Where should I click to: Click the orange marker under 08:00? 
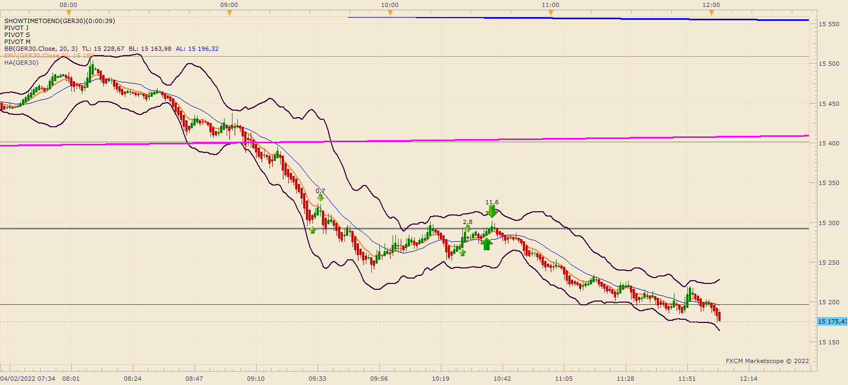pos(69,13)
